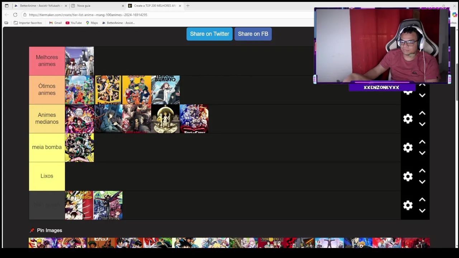459x258 pixels.
Task: Select second dark-blue anime image in medianos
Action: (x=108, y=119)
